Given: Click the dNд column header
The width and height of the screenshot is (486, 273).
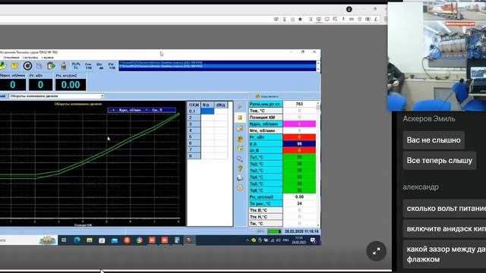Looking at the screenshot, I should [221, 105].
